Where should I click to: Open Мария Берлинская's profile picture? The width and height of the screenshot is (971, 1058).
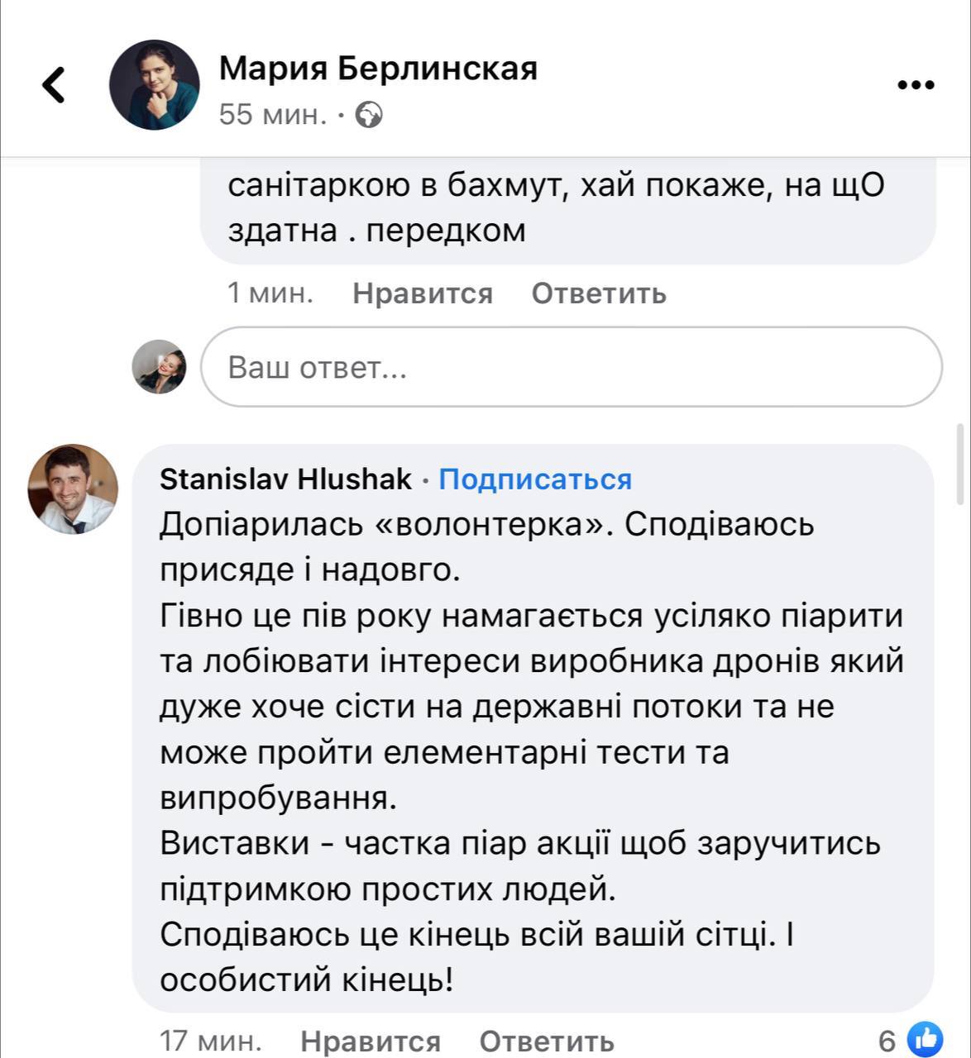155,84
